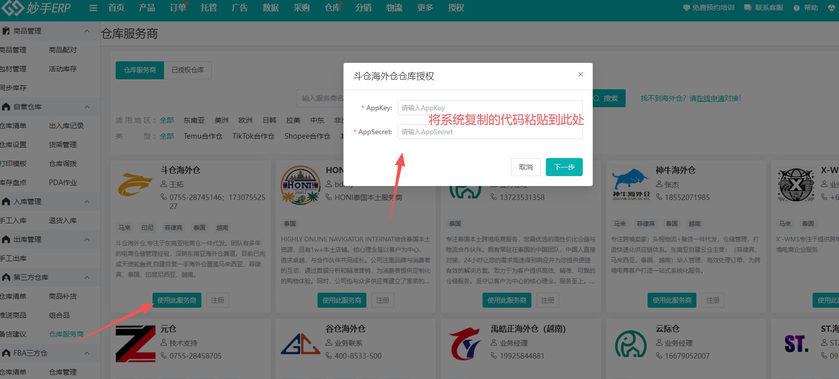Filter region by 东南亚
This screenshot has width=839, height=379.
(x=194, y=120)
